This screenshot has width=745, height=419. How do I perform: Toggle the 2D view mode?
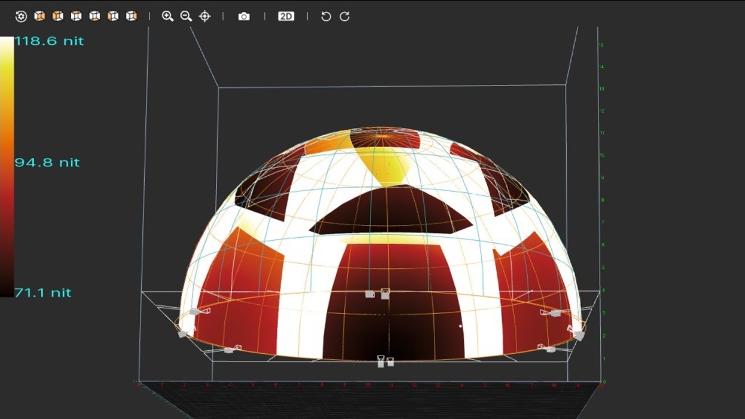tap(285, 16)
